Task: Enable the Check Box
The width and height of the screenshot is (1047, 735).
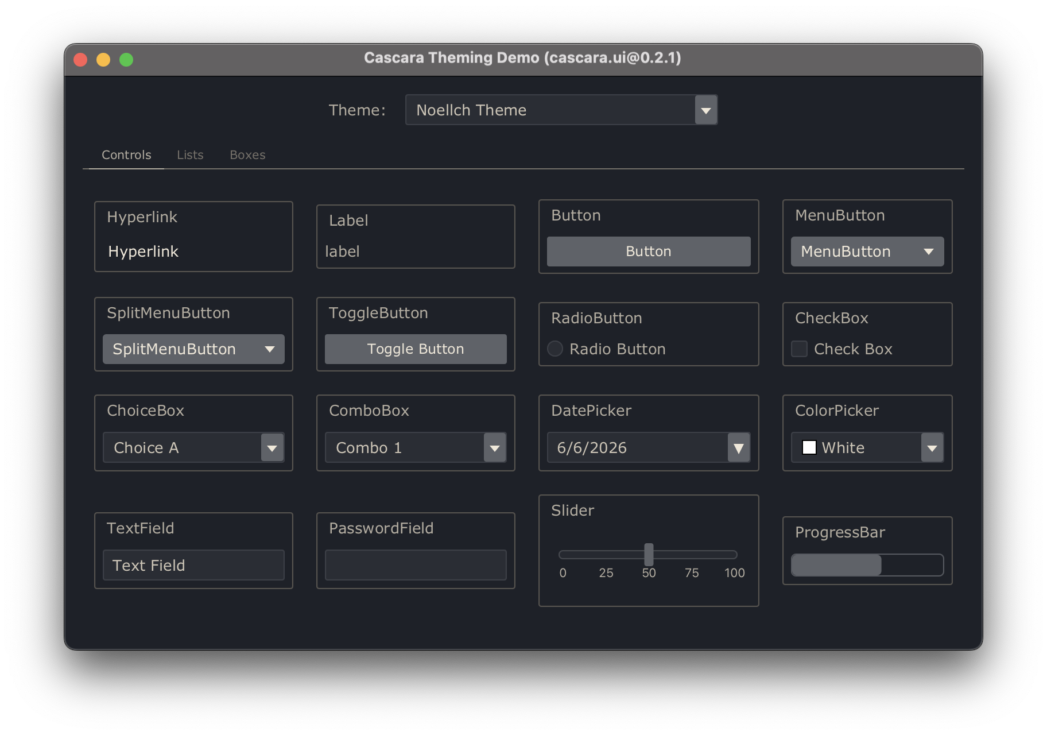Action: (x=799, y=349)
